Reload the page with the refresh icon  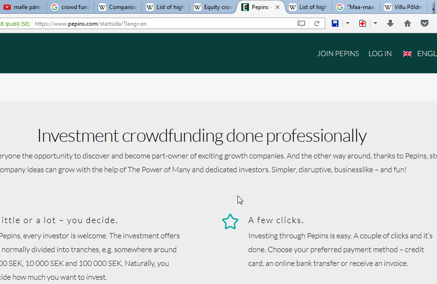[x=317, y=23]
